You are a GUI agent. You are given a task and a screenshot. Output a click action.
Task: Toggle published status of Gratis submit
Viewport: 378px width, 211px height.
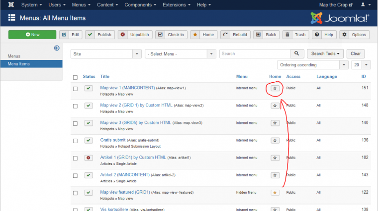[89, 140]
